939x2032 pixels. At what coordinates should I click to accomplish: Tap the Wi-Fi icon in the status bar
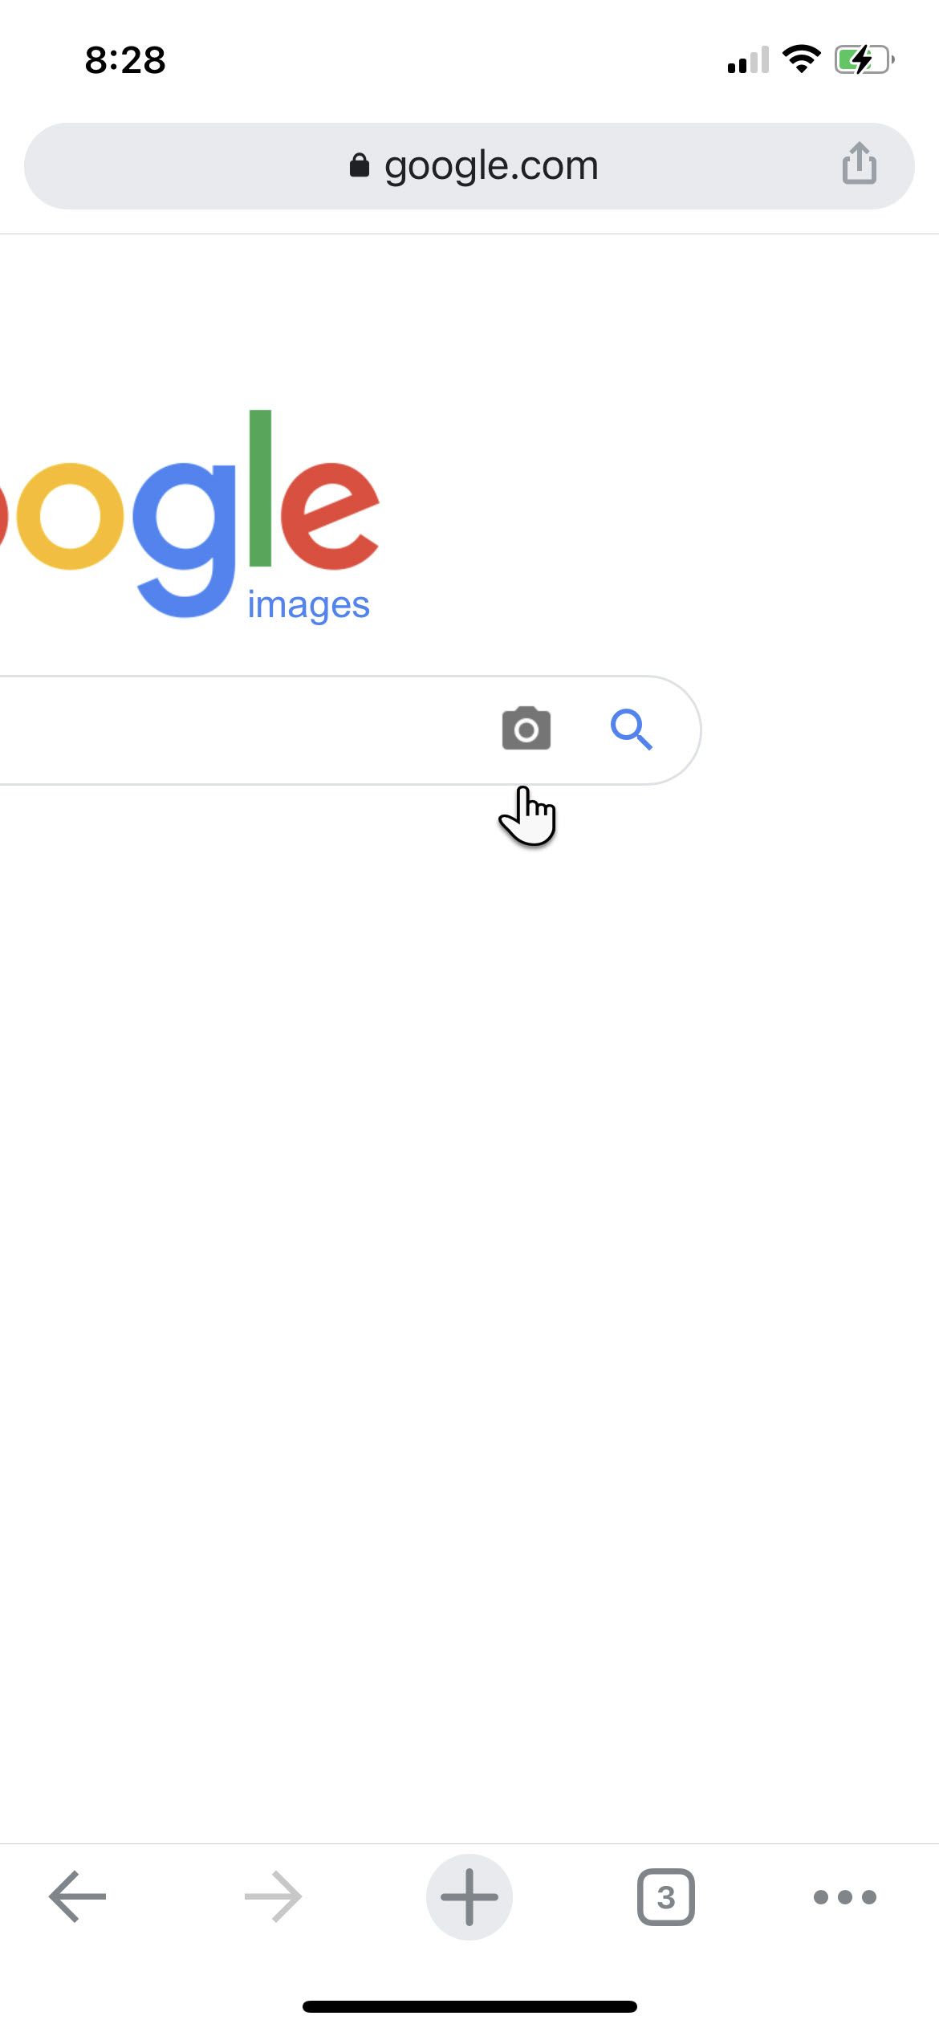point(801,58)
